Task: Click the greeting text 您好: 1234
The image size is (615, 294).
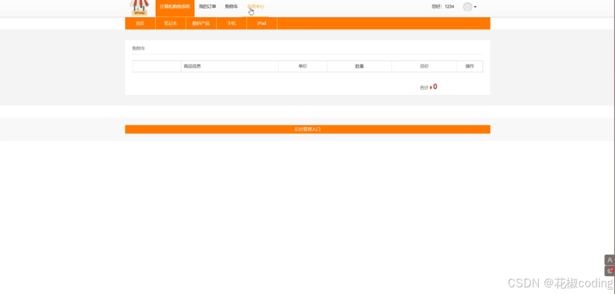Action: click(443, 7)
